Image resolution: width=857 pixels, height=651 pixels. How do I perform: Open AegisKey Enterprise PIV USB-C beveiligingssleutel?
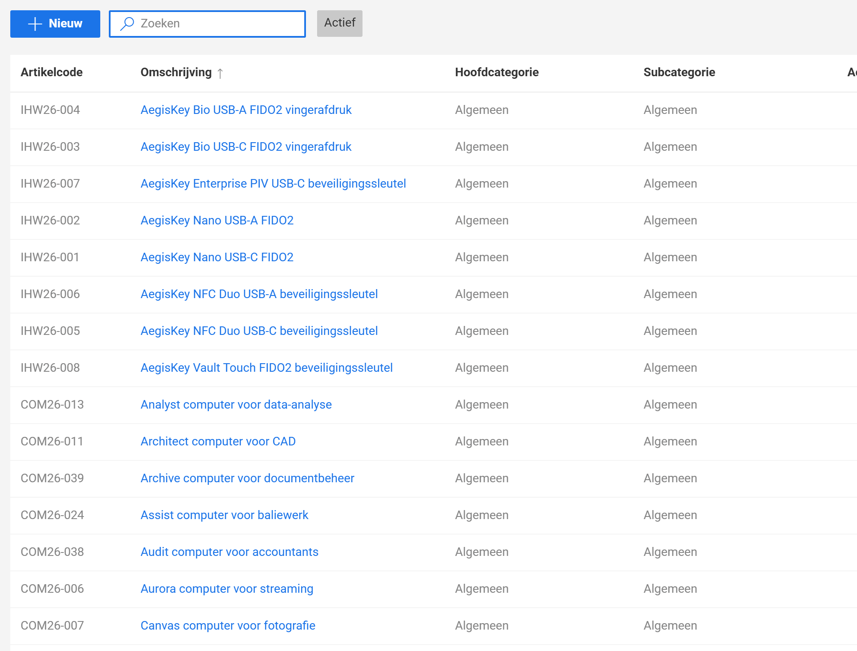(273, 184)
